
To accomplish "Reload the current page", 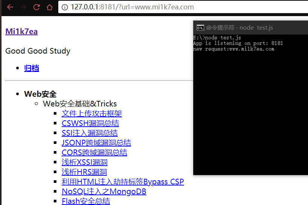I will (36, 7).
